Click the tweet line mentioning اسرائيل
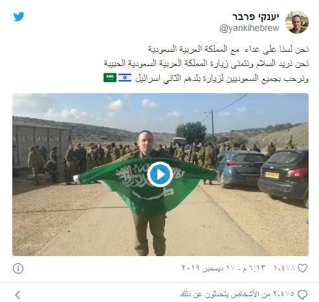This screenshot has height=302, width=319. (x=222, y=79)
